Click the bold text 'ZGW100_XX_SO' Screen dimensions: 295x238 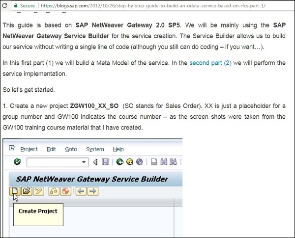point(94,106)
